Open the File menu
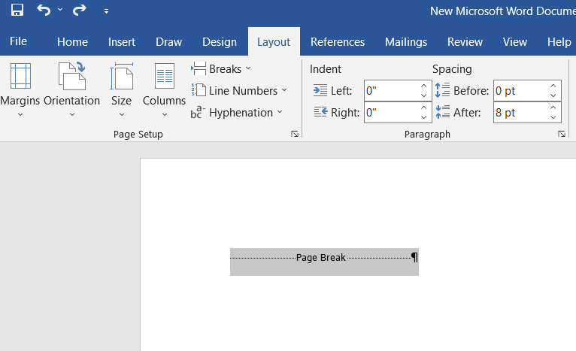 (x=19, y=42)
